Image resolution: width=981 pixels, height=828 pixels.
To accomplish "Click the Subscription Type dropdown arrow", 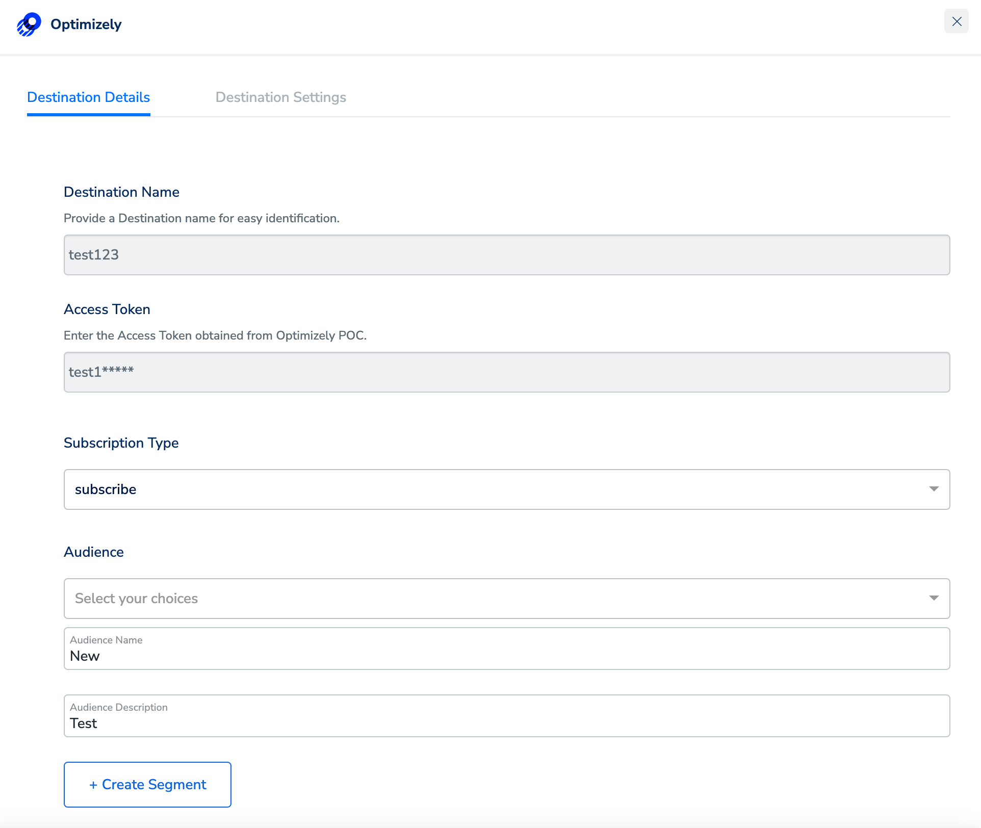I will click(x=934, y=489).
